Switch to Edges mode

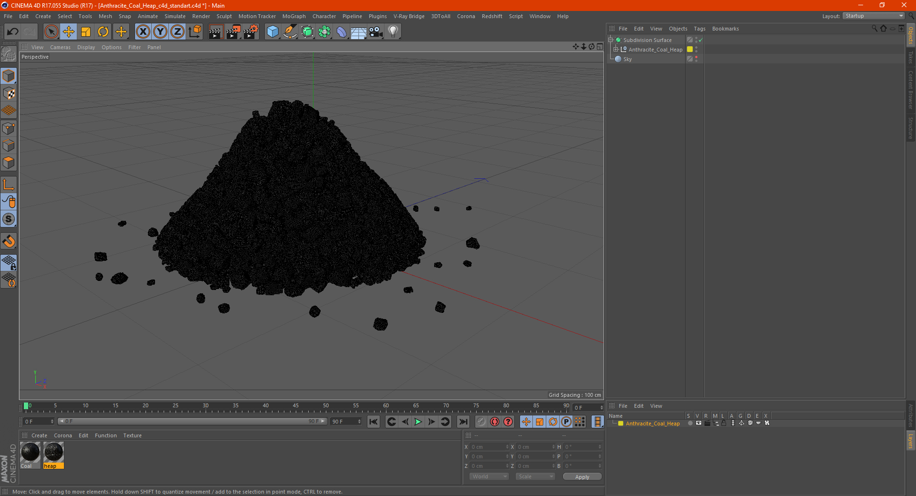click(9, 145)
